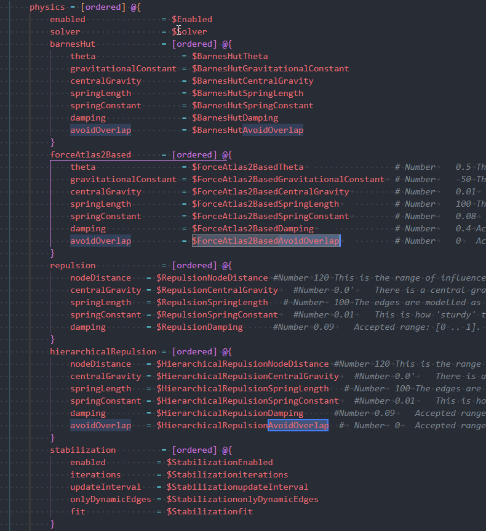The height and width of the screenshot is (531, 486).
Task: Click the stabilization key name
Action: click(x=82, y=450)
